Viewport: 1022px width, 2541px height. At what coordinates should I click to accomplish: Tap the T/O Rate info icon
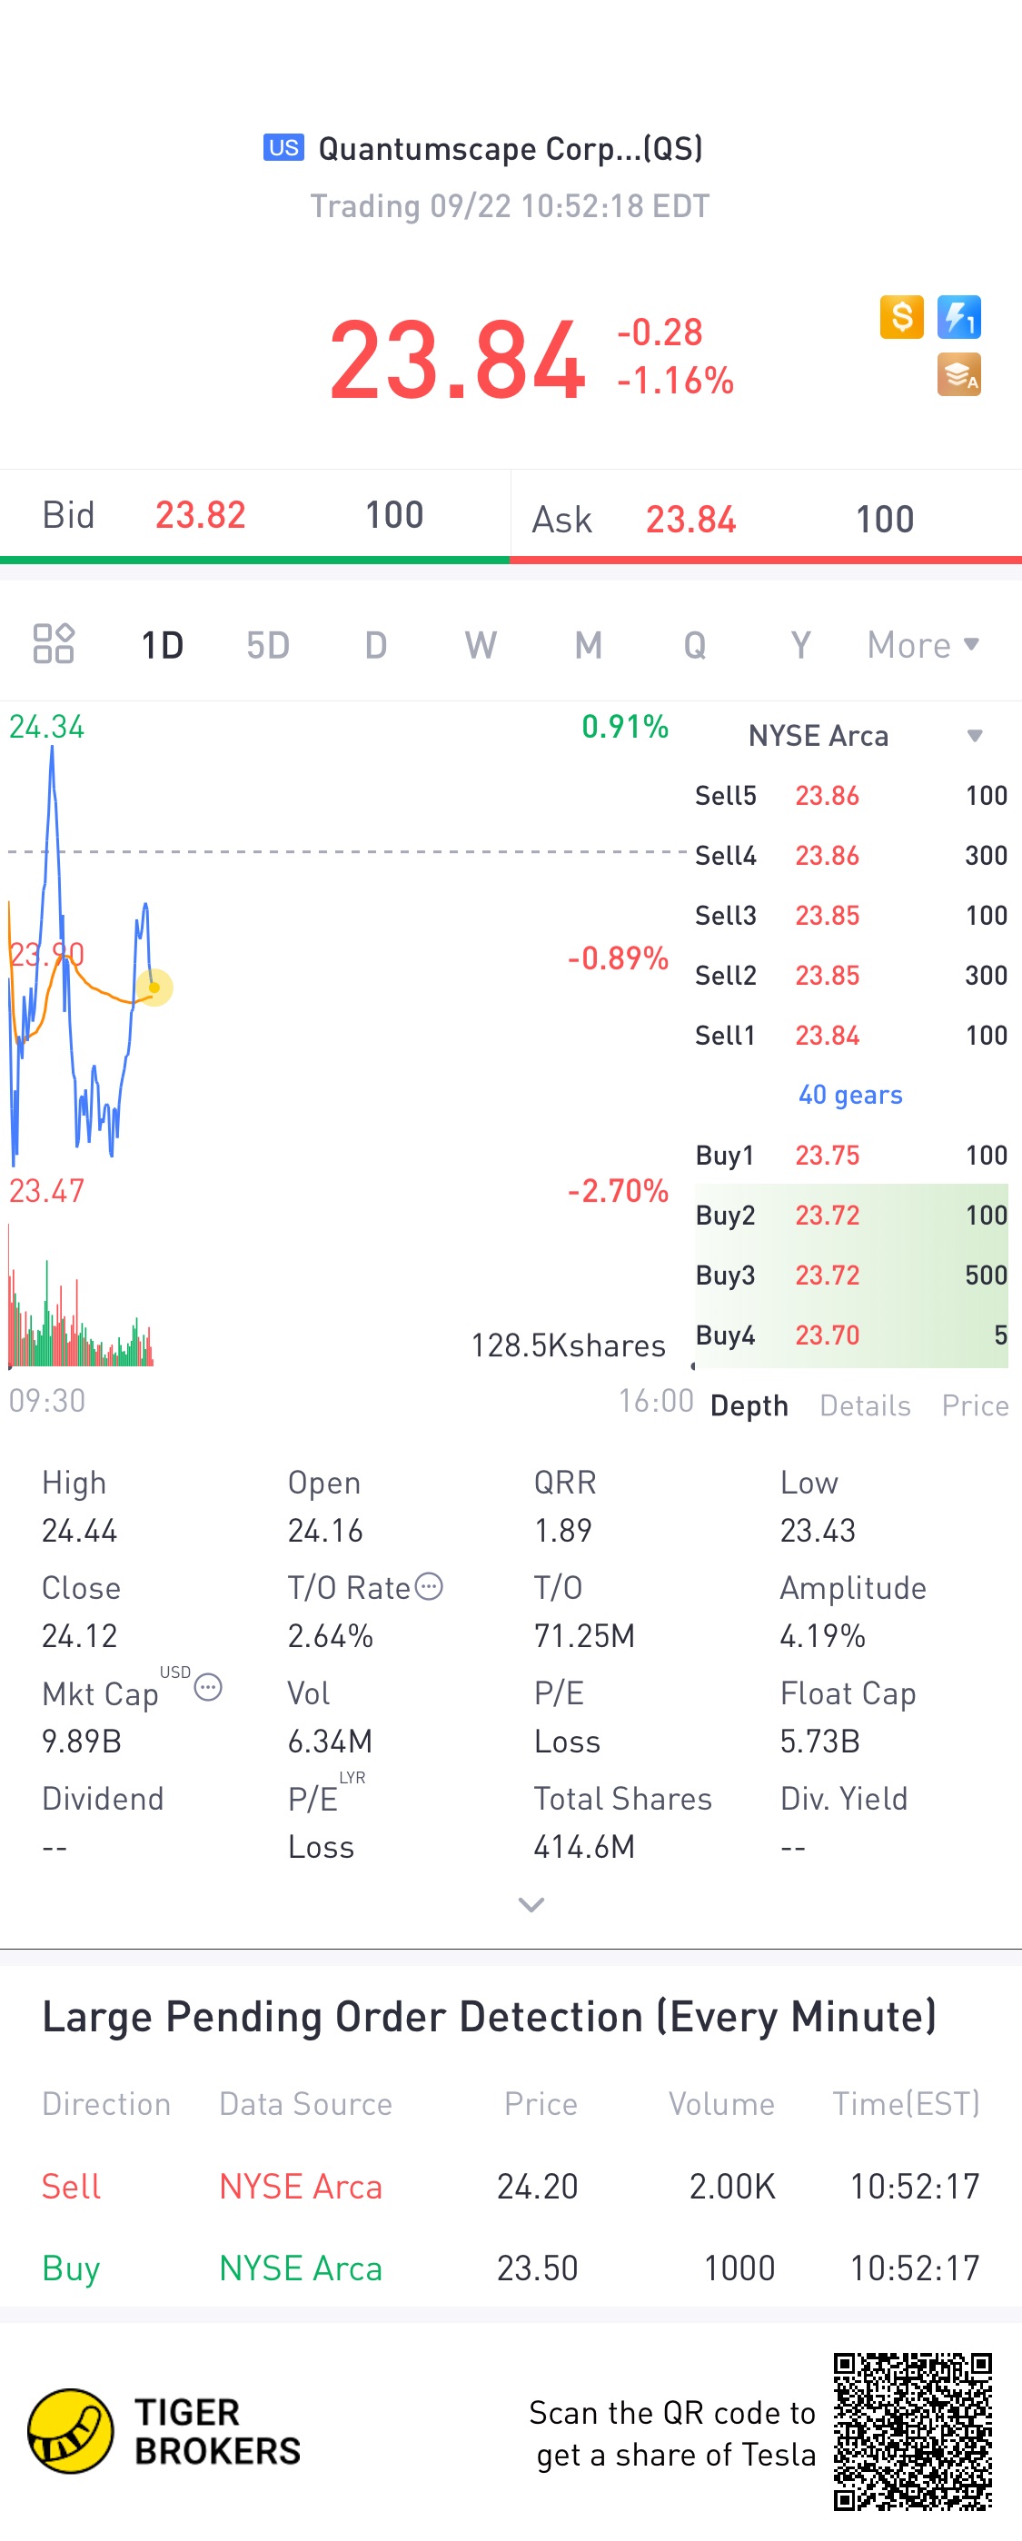[x=429, y=1586]
